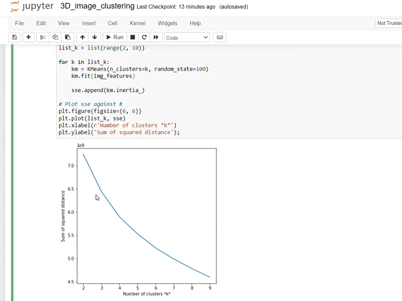This screenshot has width=402, height=301.
Task: Copy selected cells icon
Action: (55, 37)
